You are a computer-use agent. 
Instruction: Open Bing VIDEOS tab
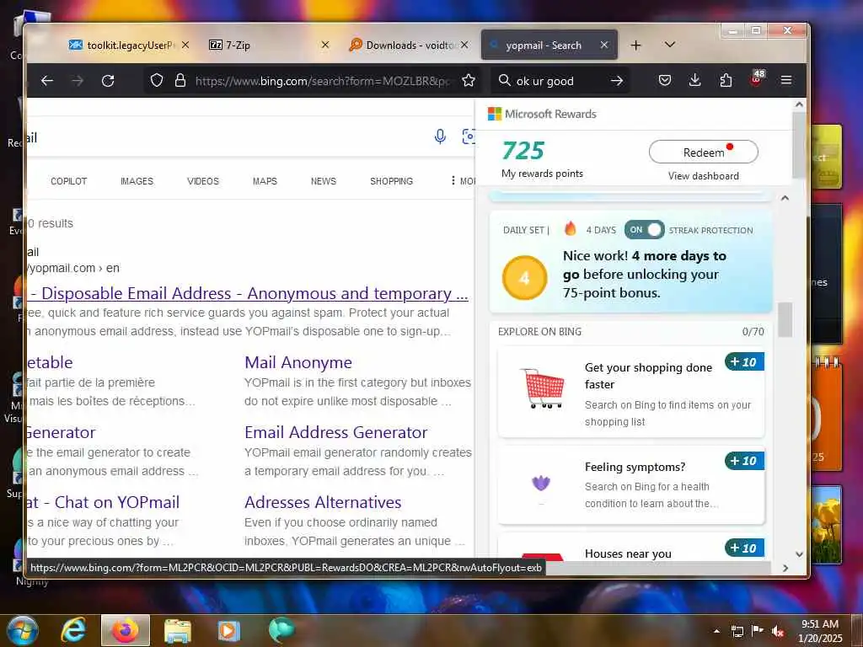tap(203, 181)
